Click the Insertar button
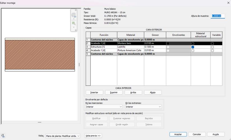This screenshot has width=231, height=140. 94,92
